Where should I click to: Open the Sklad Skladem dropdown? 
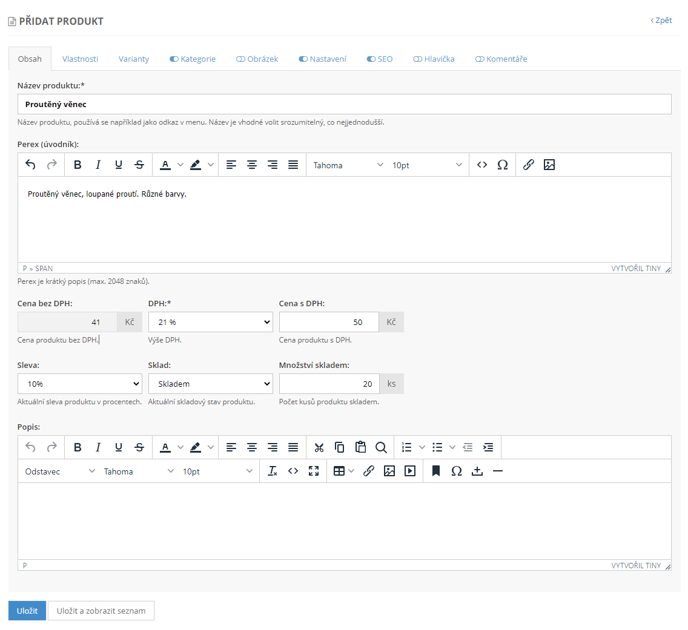pyautogui.click(x=210, y=384)
